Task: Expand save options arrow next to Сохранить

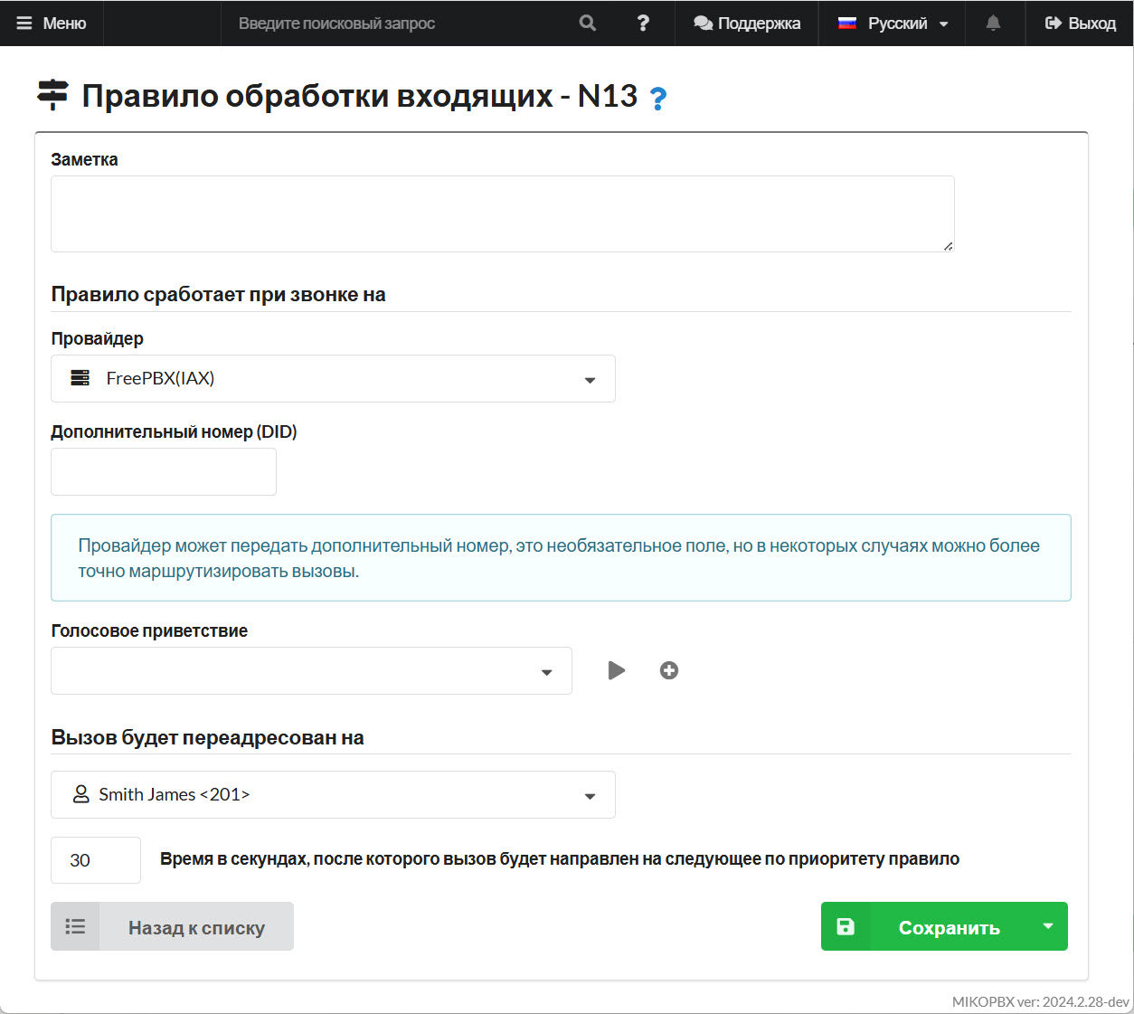Action: click(1048, 926)
